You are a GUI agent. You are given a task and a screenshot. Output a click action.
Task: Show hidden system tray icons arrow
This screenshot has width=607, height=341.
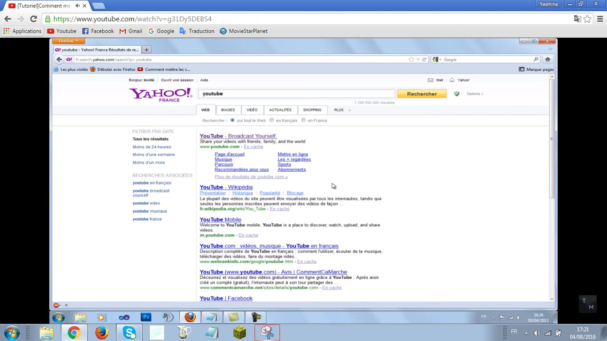point(526,333)
